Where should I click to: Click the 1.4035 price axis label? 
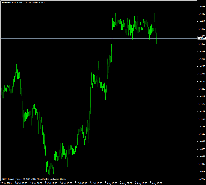[202, 164]
